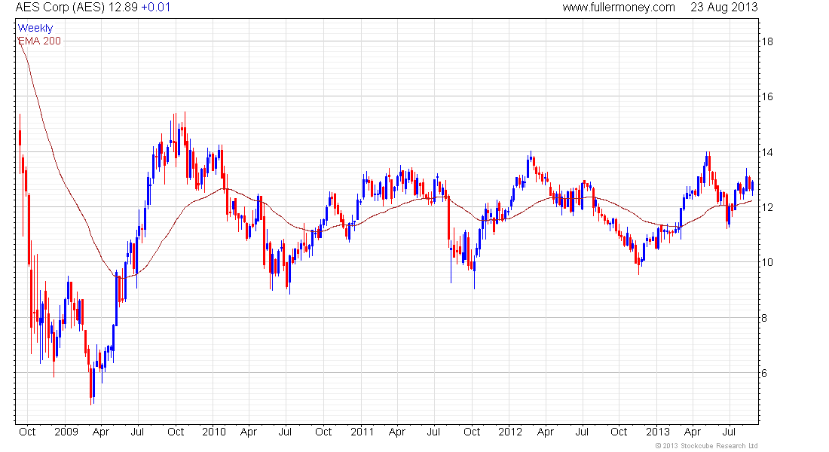Click the 23 Aug 2013 date
The image size is (829, 452).
[723, 8]
